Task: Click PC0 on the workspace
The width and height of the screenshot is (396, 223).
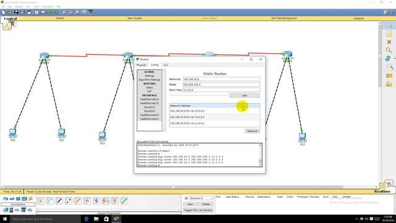Action: pyautogui.click(x=12, y=133)
